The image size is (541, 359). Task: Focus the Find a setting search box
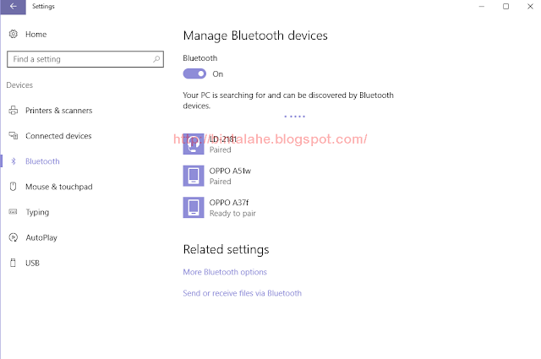click(x=85, y=59)
